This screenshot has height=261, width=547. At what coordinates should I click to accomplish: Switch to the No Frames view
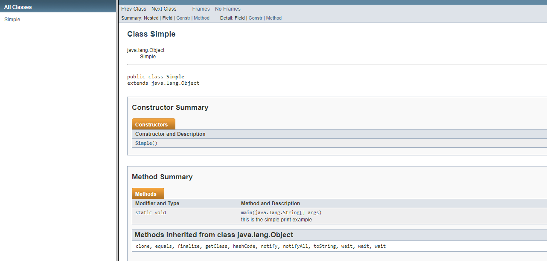(x=227, y=9)
